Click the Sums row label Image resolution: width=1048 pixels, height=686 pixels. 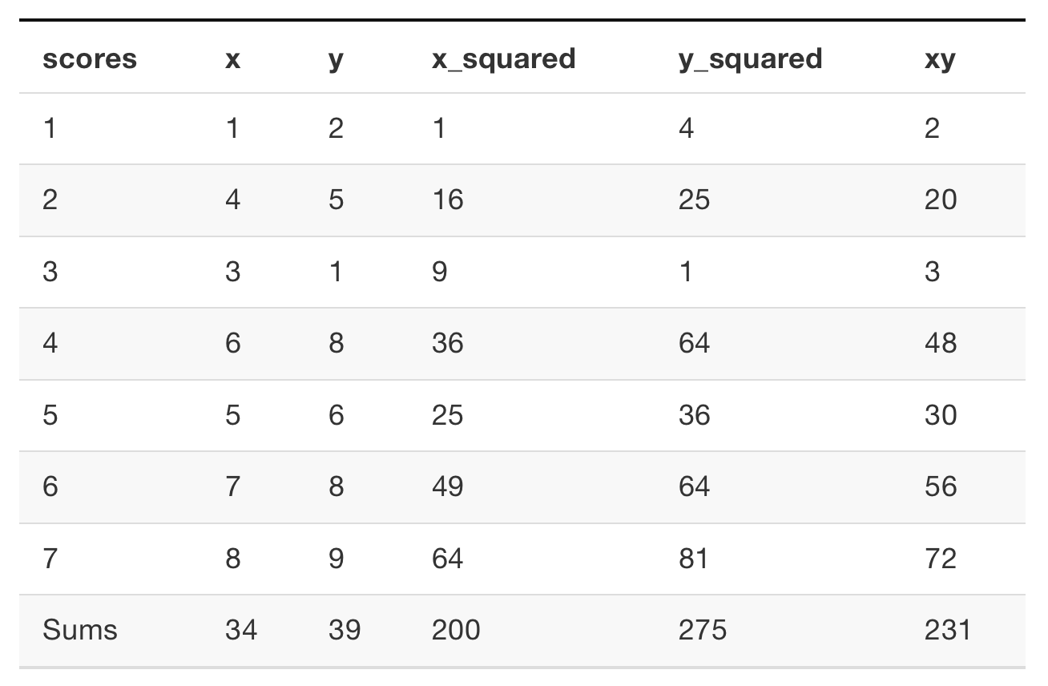pos(80,630)
